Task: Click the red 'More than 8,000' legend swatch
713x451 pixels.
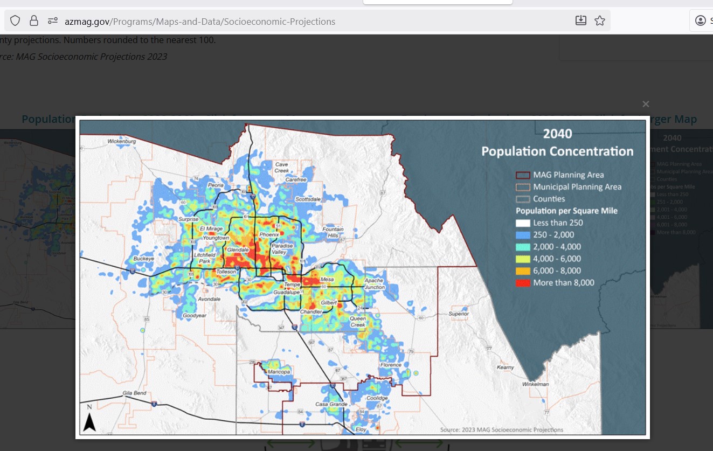Action: (x=523, y=283)
